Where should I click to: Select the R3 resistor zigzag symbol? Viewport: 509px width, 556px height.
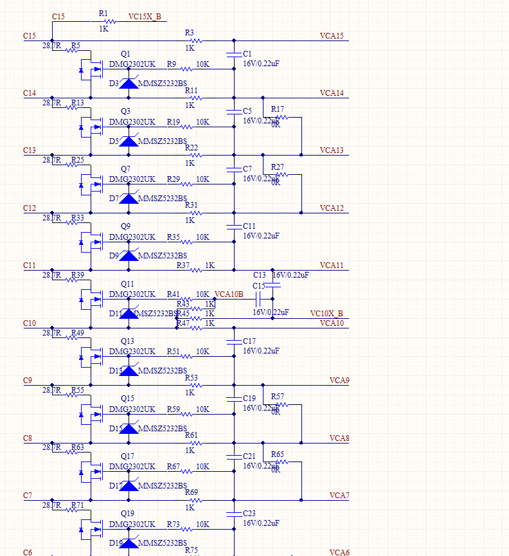[x=197, y=40]
